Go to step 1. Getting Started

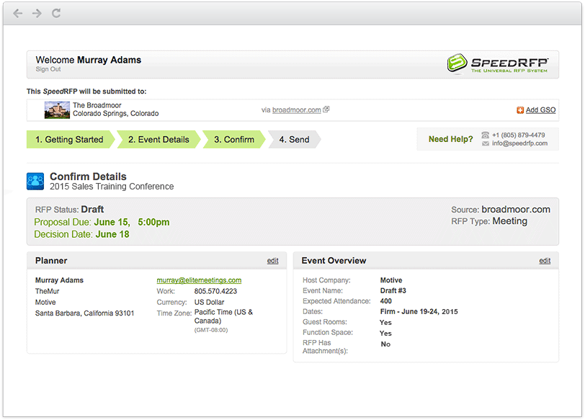pos(70,140)
